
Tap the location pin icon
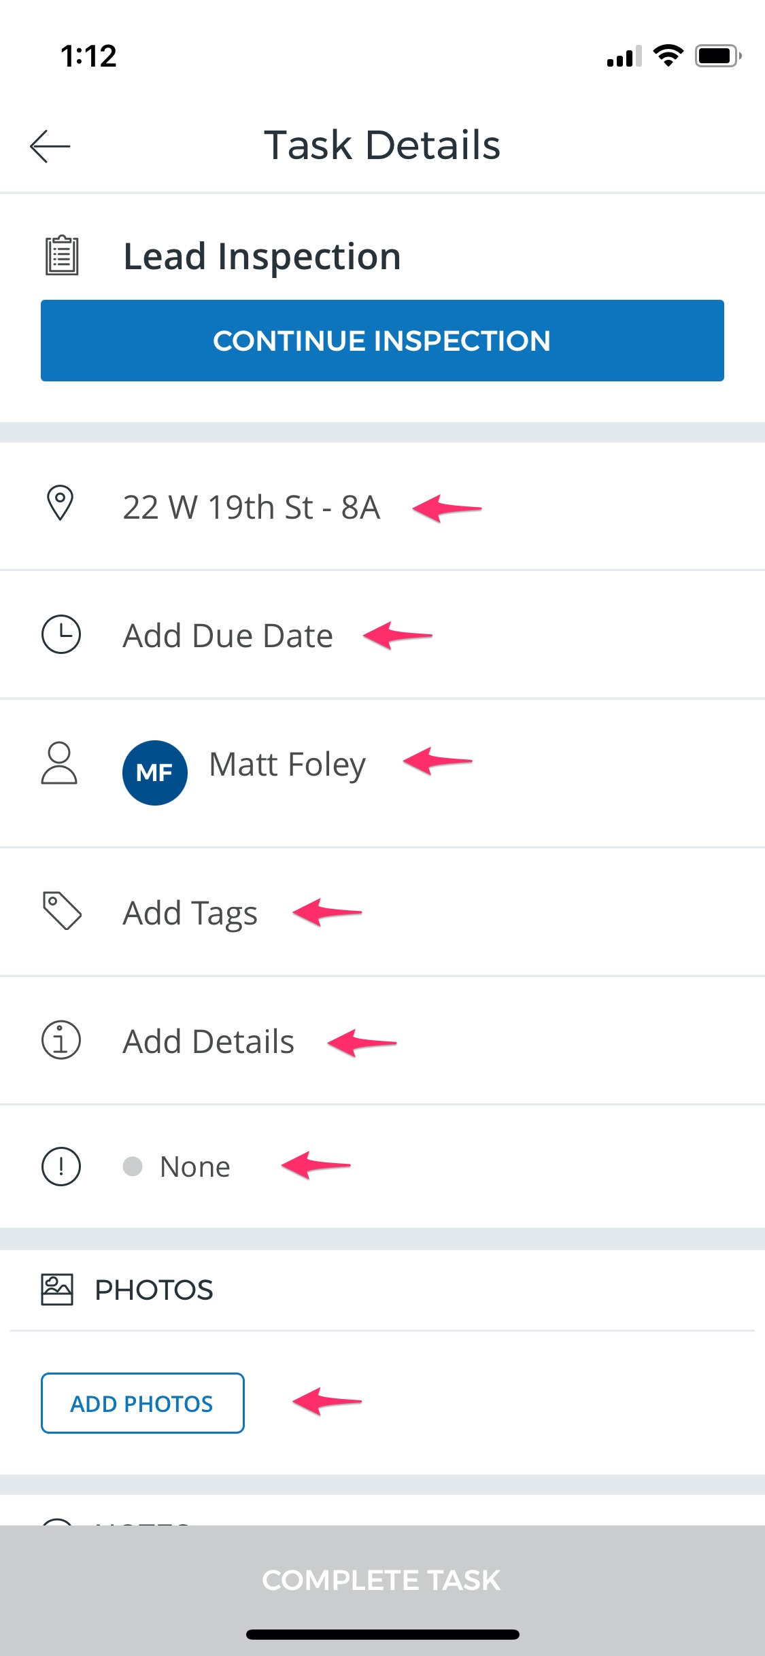tap(60, 503)
